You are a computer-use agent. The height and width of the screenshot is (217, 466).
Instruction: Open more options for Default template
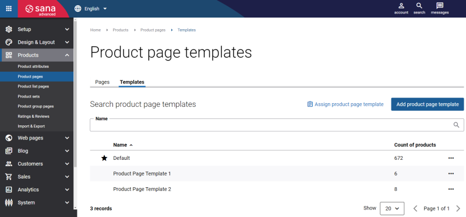(x=451, y=158)
